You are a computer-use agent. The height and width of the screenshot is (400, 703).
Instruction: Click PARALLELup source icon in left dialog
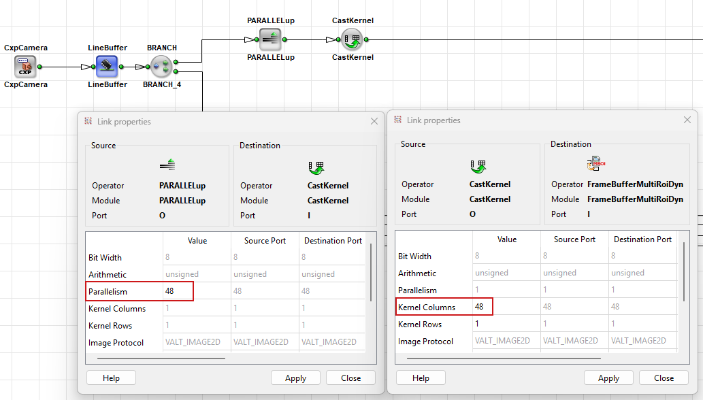pyautogui.click(x=167, y=165)
